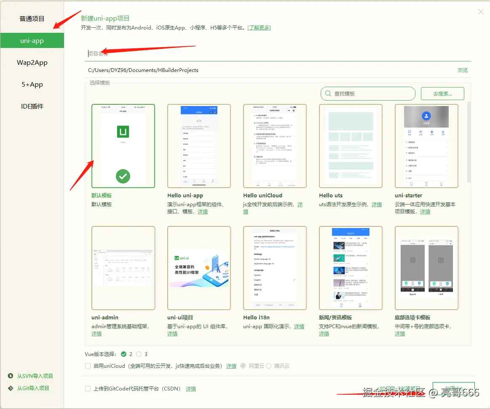The width and height of the screenshot is (490, 409).
Task: Open 详情 link for 底部选项卡模板
Action: coord(400,334)
